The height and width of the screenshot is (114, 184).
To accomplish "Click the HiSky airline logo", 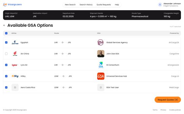I will [15, 76].
